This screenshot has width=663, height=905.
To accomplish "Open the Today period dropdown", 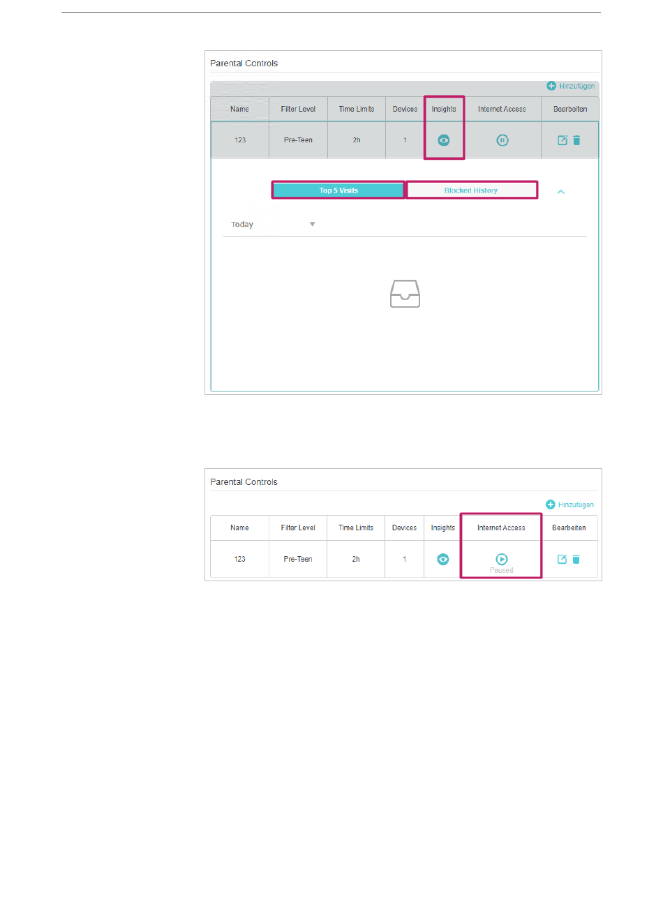I will click(x=273, y=225).
